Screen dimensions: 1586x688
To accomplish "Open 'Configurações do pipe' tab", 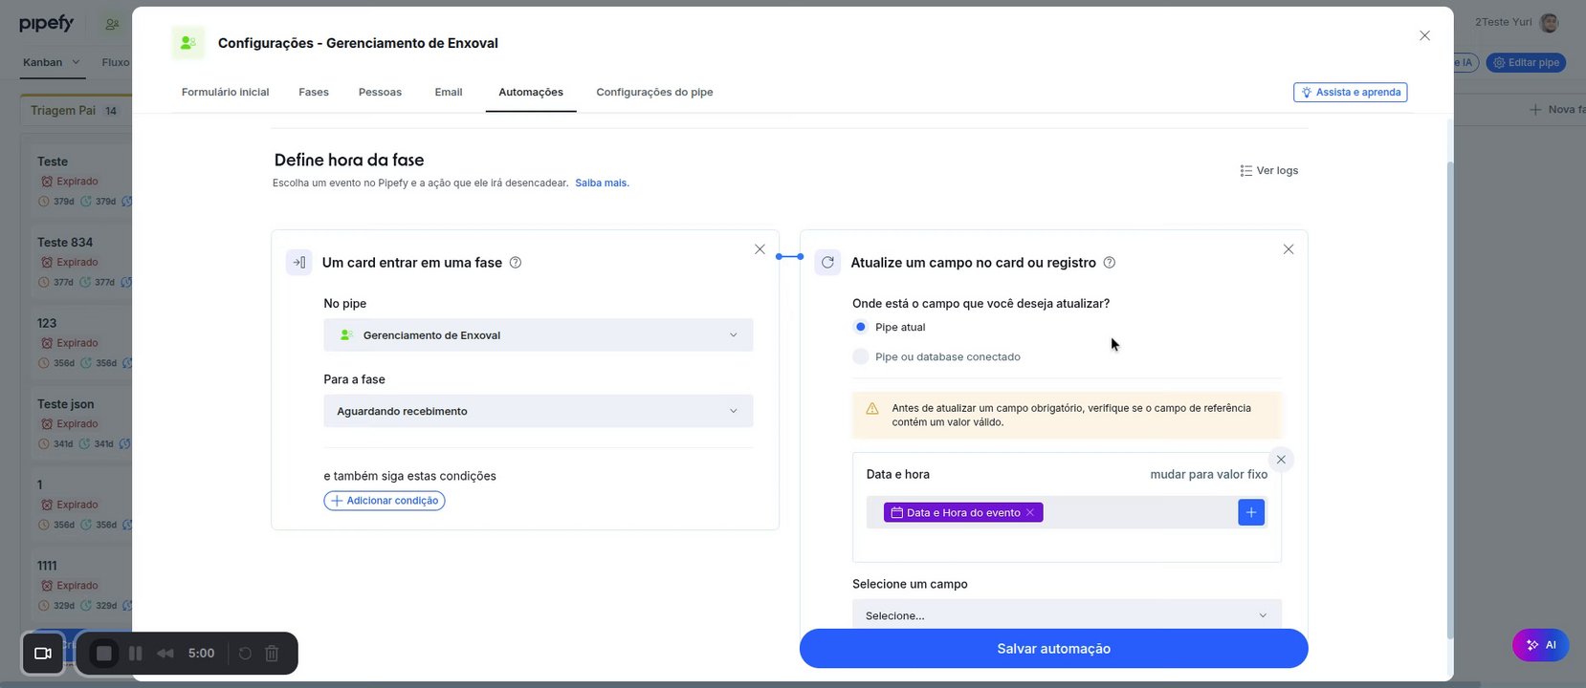I will click(654, 93).
